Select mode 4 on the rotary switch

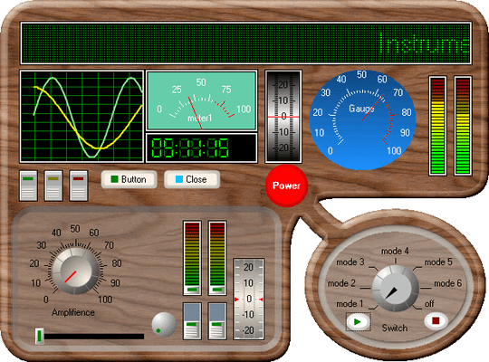[x=395, y=251]
